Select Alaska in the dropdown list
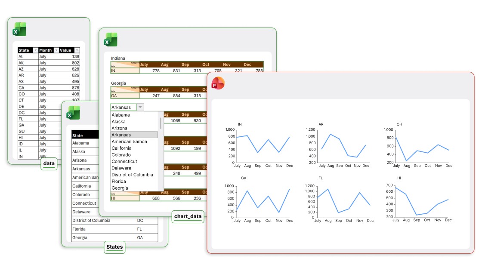Screen dimensions: 482x271 point(118,122)
